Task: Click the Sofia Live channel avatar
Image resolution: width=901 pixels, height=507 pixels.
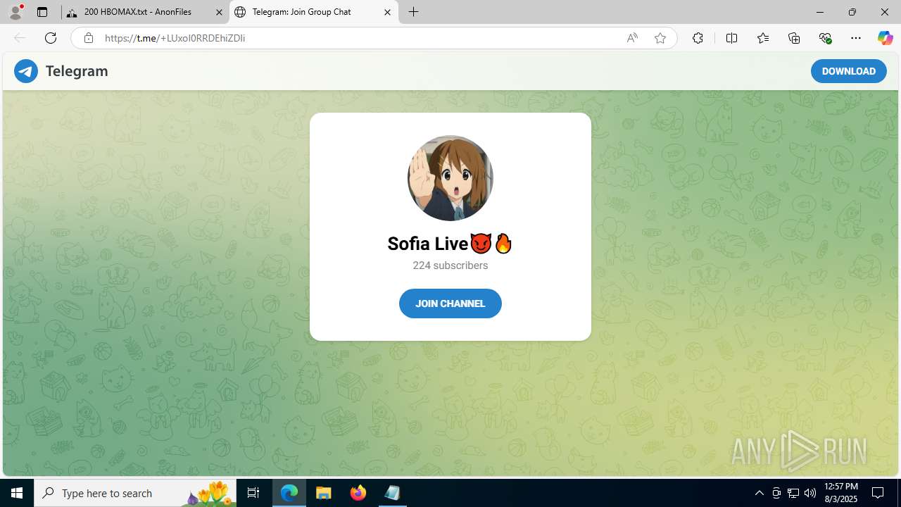Action: 450,178
